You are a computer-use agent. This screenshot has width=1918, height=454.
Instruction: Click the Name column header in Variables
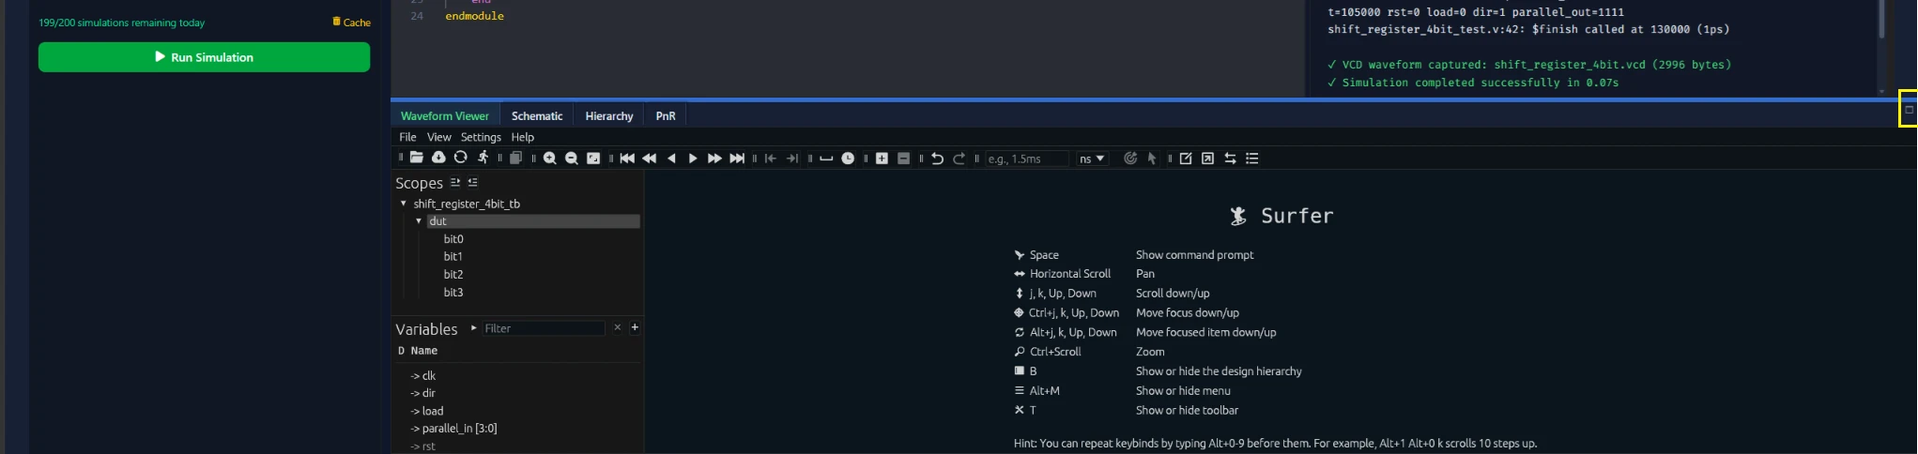[424, 351]
